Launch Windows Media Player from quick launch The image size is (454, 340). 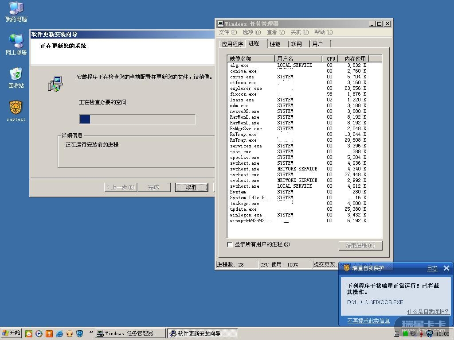pos(39,334)
